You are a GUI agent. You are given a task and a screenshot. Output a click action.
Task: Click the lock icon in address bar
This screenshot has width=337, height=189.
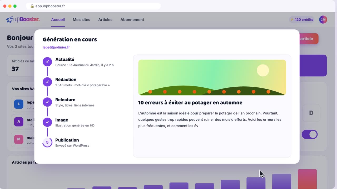tap(32, 6)
